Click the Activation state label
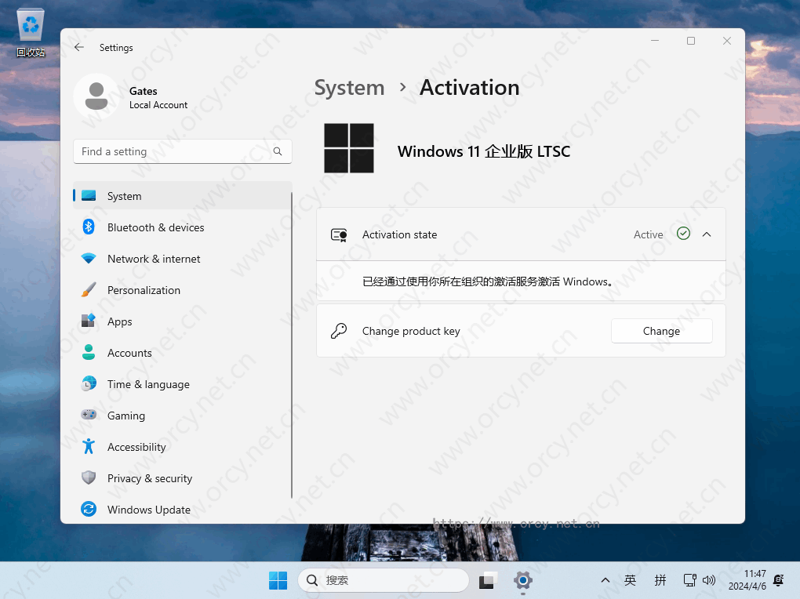Image resolution: width=800 pixels, height=599 pixels. 399,234
